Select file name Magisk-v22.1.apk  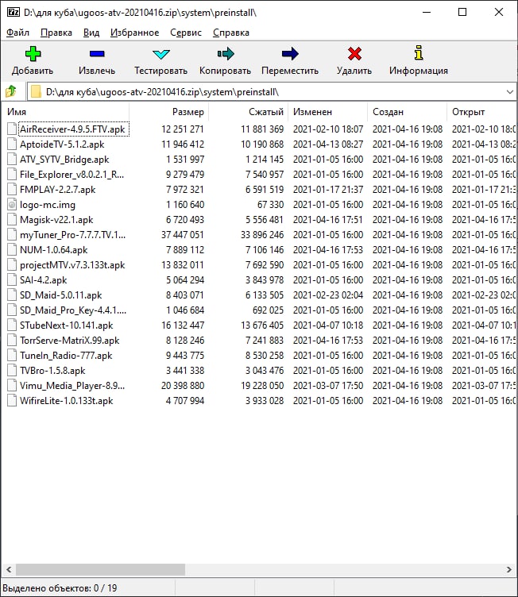pos(56,220)
